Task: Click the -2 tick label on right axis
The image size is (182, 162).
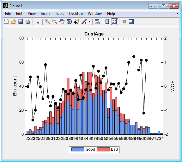Action: click(166, 134)
